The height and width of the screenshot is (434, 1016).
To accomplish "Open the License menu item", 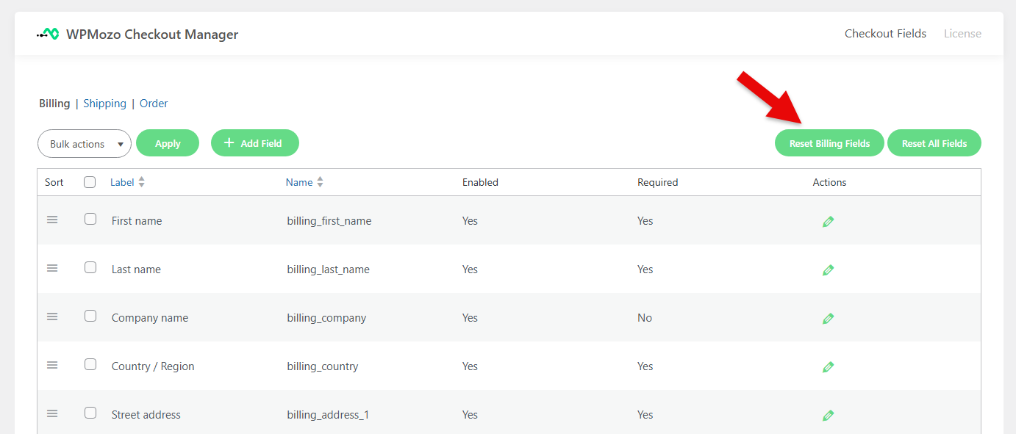I will (962, 34).
